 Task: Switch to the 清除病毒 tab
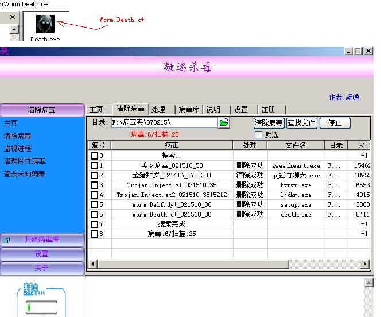point(130,109)
